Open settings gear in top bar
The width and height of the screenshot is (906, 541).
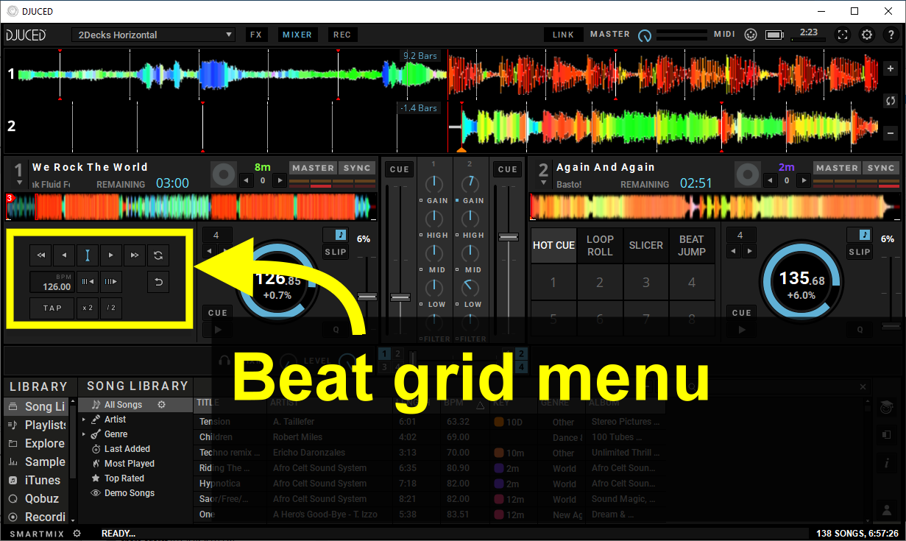[867, 35]
